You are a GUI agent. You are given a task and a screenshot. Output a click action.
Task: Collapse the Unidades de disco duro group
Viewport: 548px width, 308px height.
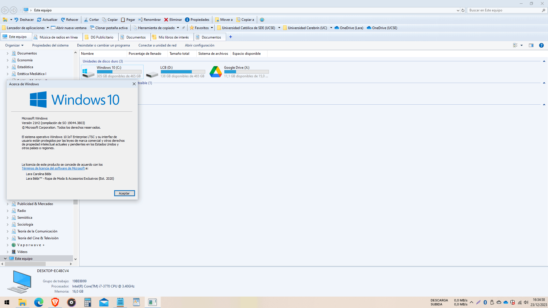pos(544,61)
